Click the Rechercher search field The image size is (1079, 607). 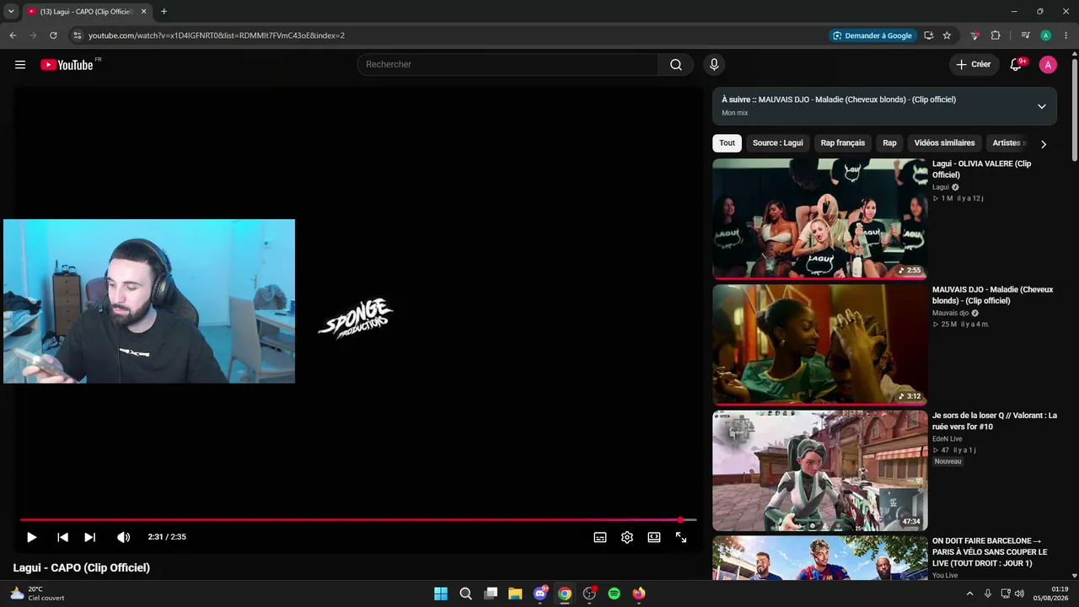point(507,65)
